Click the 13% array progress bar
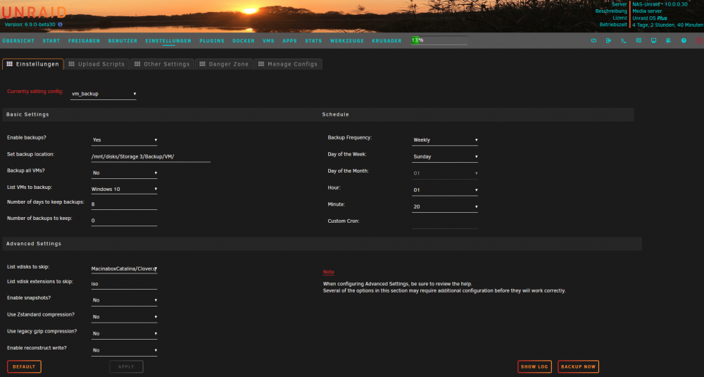Image resolution: width=704 pixels, height=377 pixels. tap(439, 40)
